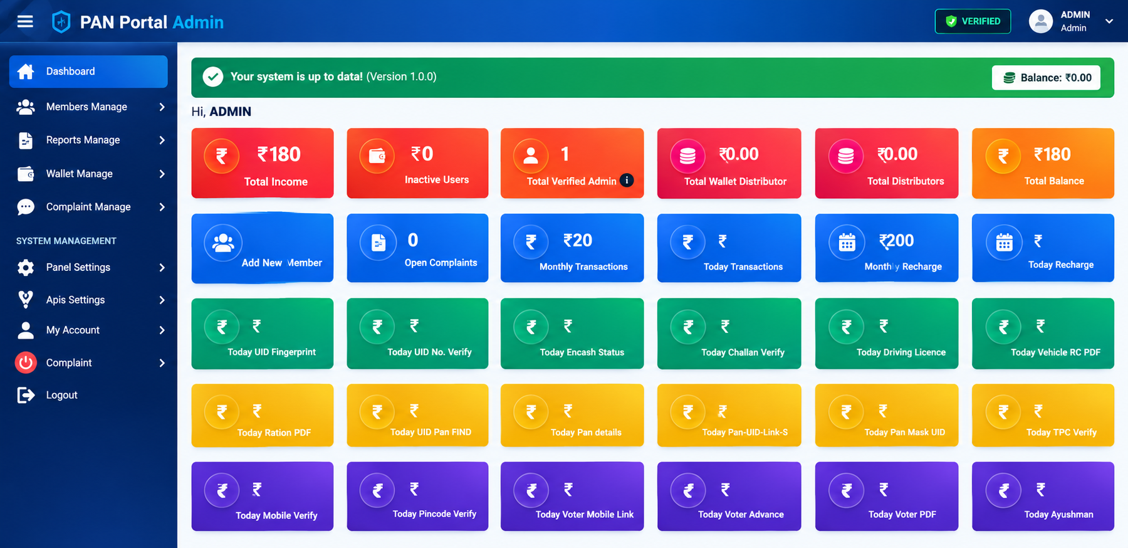Click the red Complaint power icon
The image size is (1128, 548).
[26, 362]
